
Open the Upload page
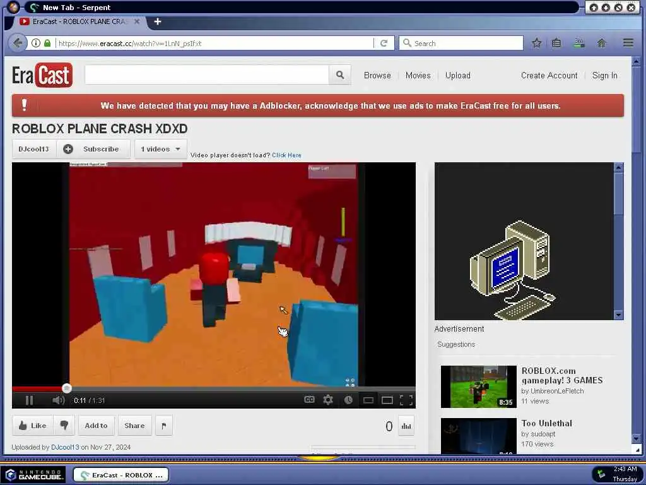458,76
